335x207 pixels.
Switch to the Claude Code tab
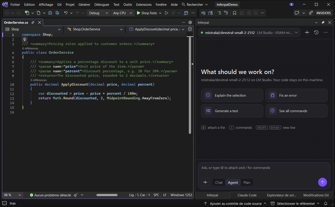[247, 195]
